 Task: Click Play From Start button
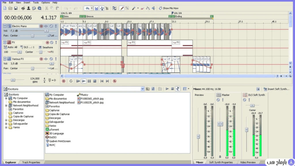78,81
